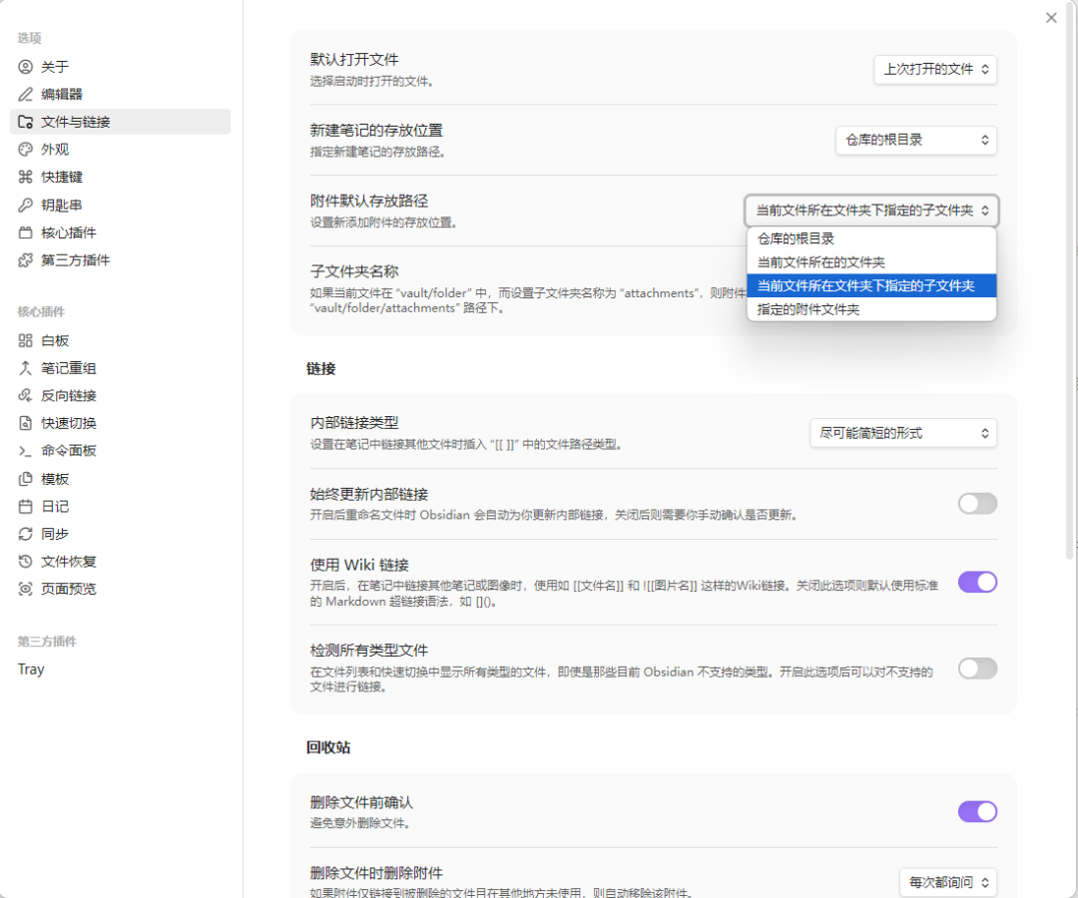Enable 始终更新内部链接 toggle
The width and height of the screenshot is (1078, 898).
pos(977,504)
